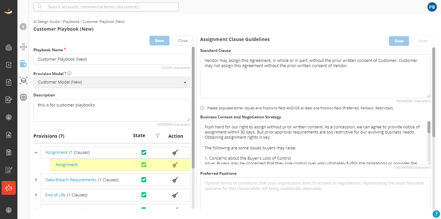The height and width of the screenshot is (219, 441).
Task: Click the left panel vertical scrollbar
Action: (x=193, y=108)
